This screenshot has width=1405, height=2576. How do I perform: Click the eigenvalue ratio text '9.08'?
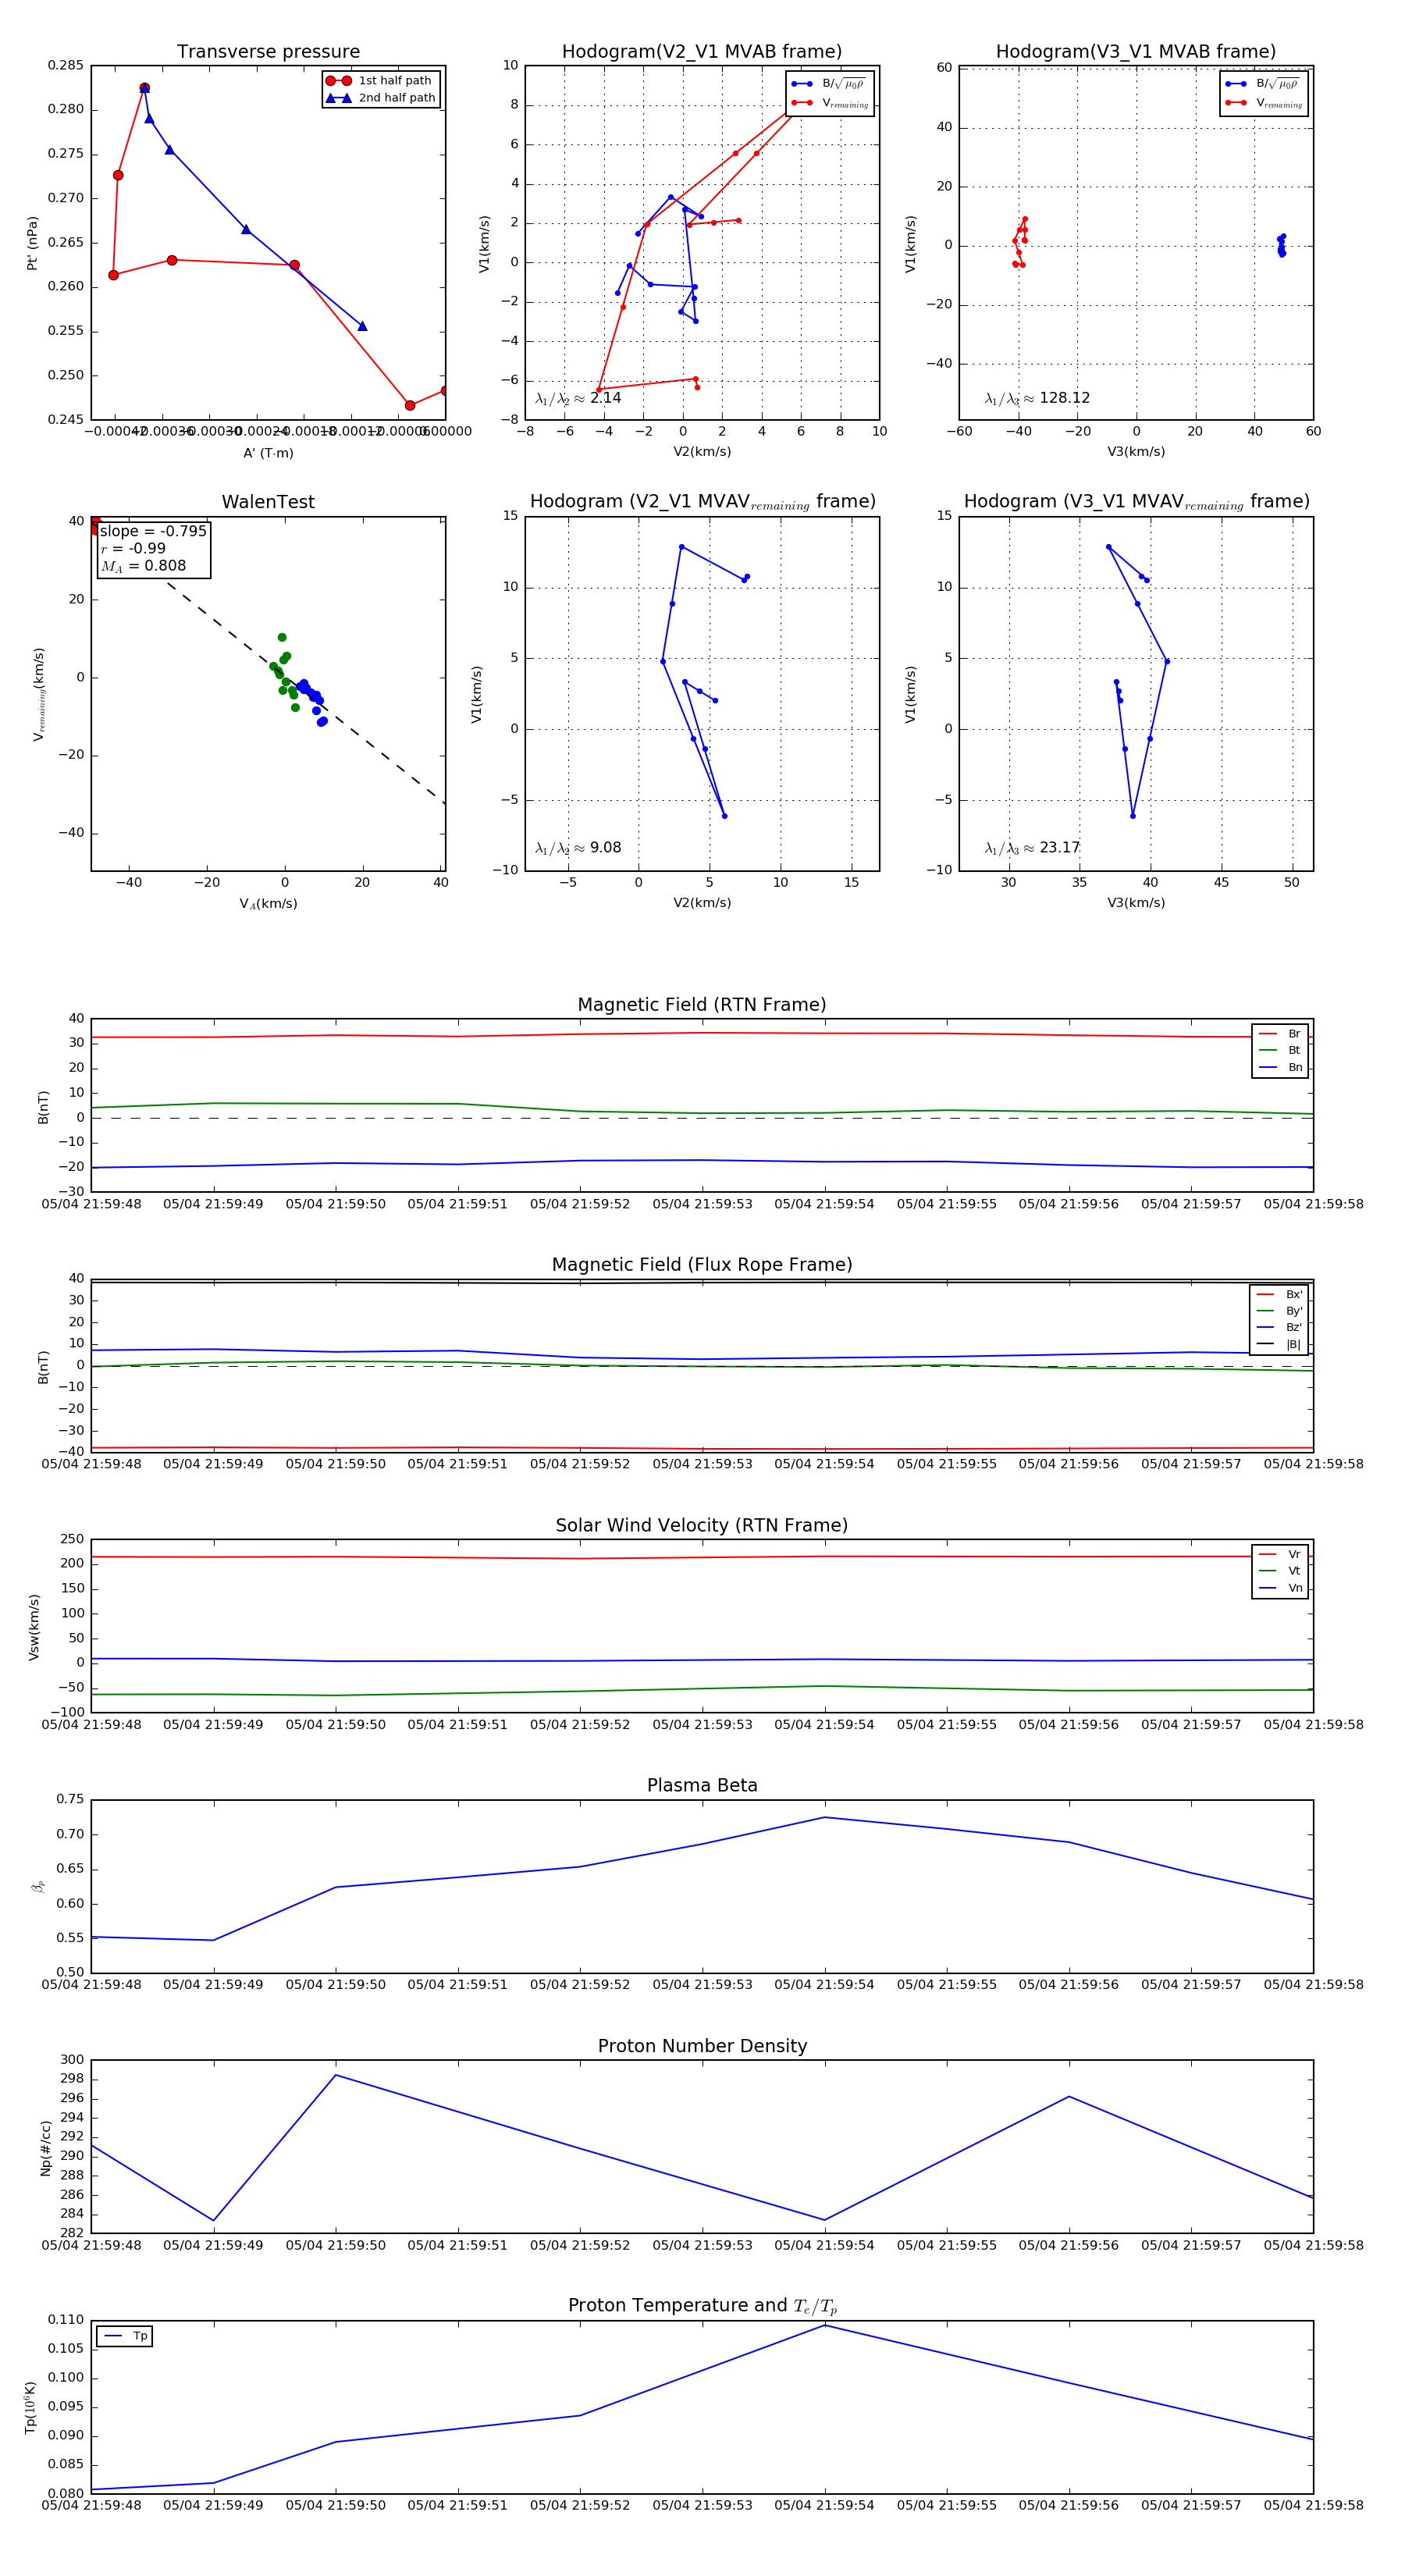[x=606, y=848]
